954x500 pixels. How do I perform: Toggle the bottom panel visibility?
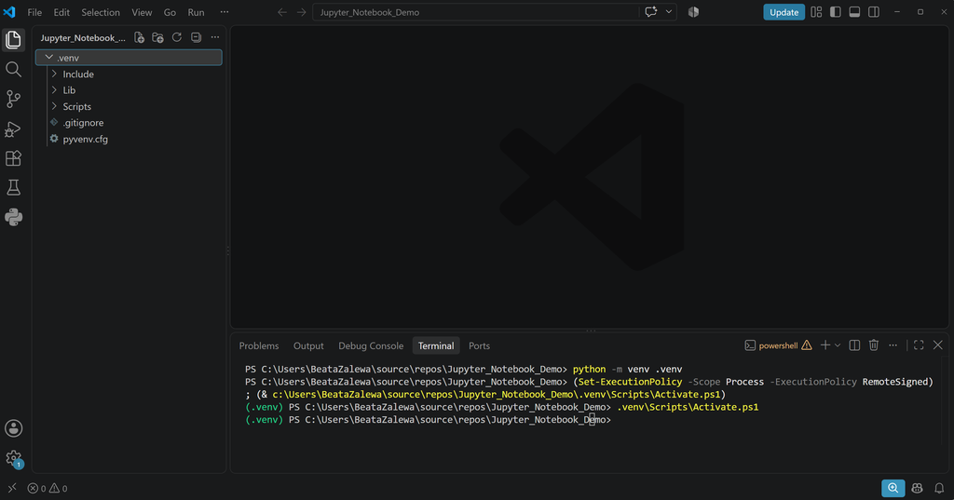(855, 12)
